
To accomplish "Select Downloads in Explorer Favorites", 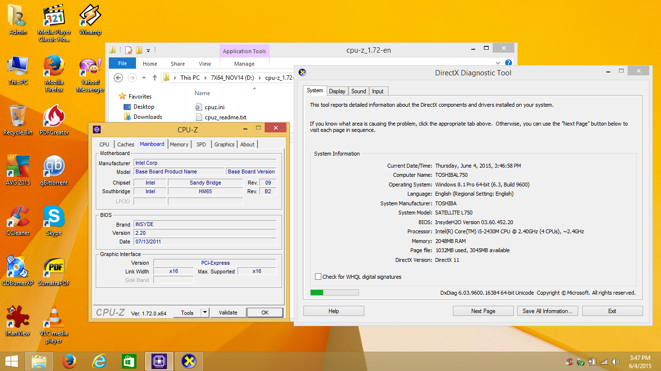I will (143, 117).
